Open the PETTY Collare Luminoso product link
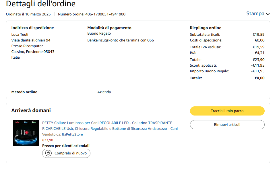The image size is (279, 169). pos(110,126)
